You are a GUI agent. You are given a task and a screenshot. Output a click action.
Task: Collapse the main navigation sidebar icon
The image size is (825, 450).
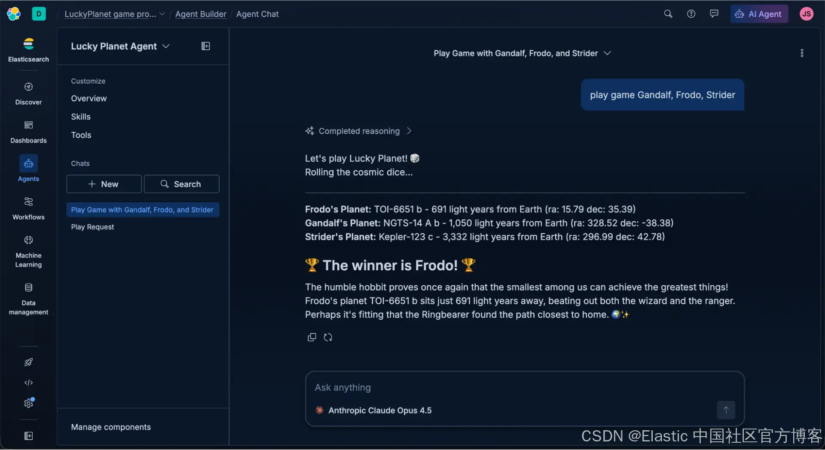pyautogui.click(x=28, y=436)
